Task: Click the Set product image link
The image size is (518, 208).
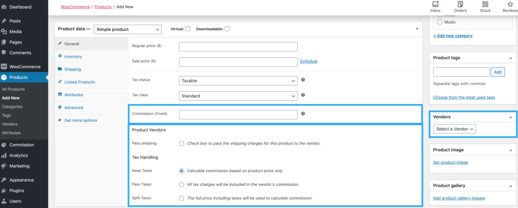Action: 451,162
